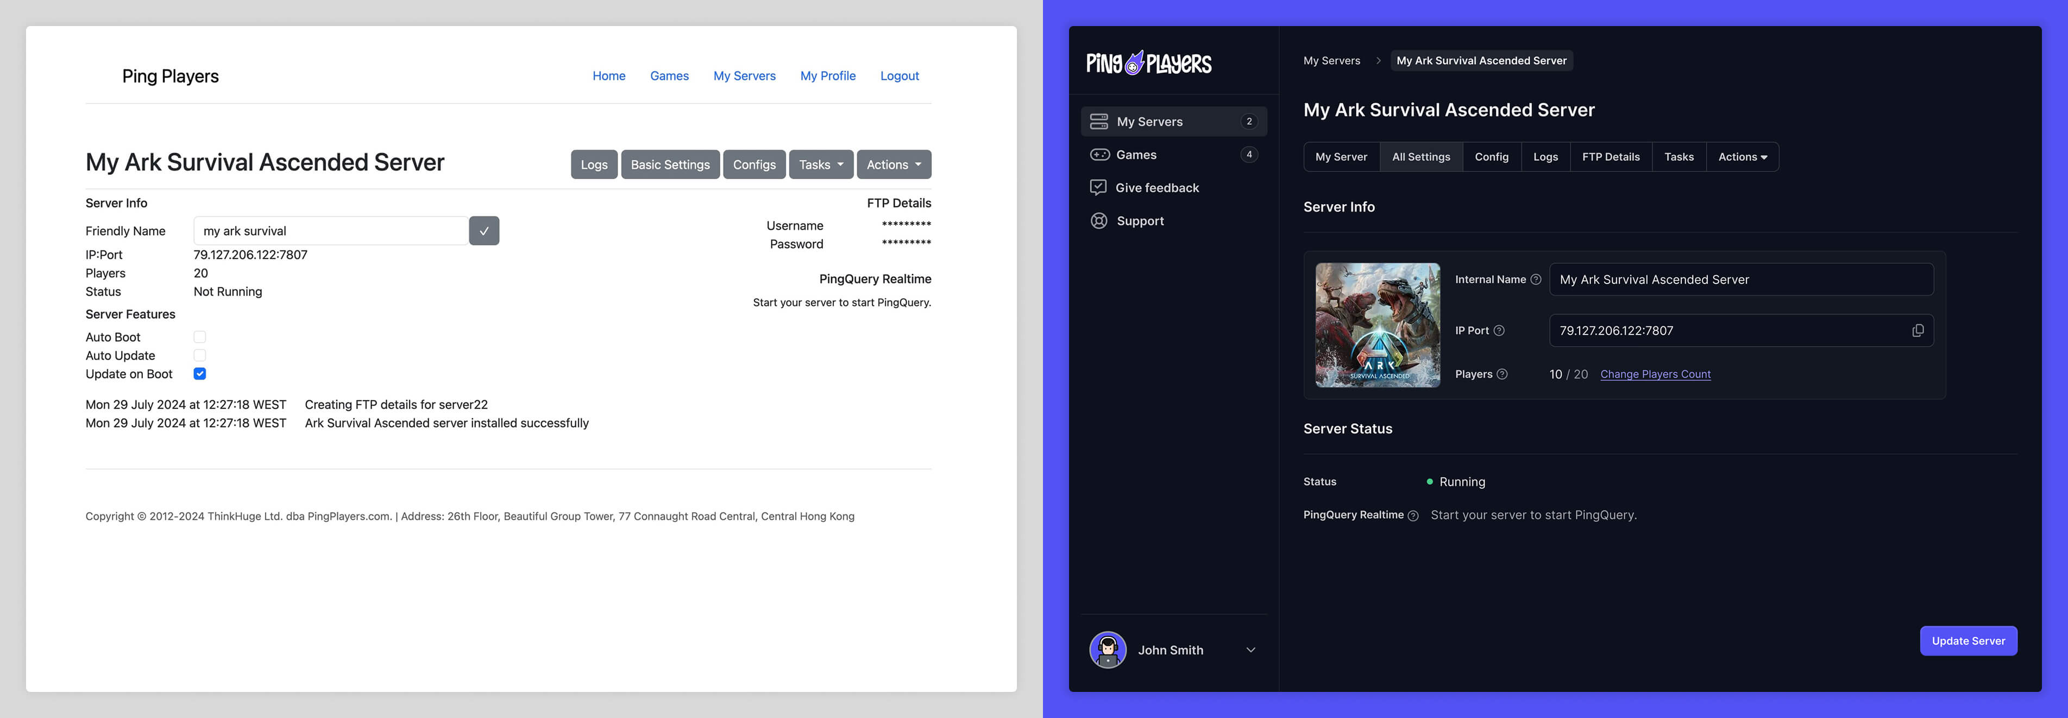Screen dimensions: 2068x718
Task: Expand the Actions dropdown on the dark dashboard
Action: (1742, 156)
